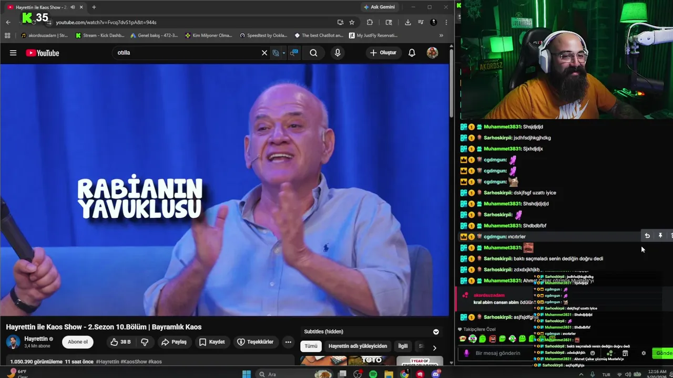Viewport: 673px width, 378px height.
Task: Open 'Stream - Kick Dashb...' bookmark
Action: 100,35
